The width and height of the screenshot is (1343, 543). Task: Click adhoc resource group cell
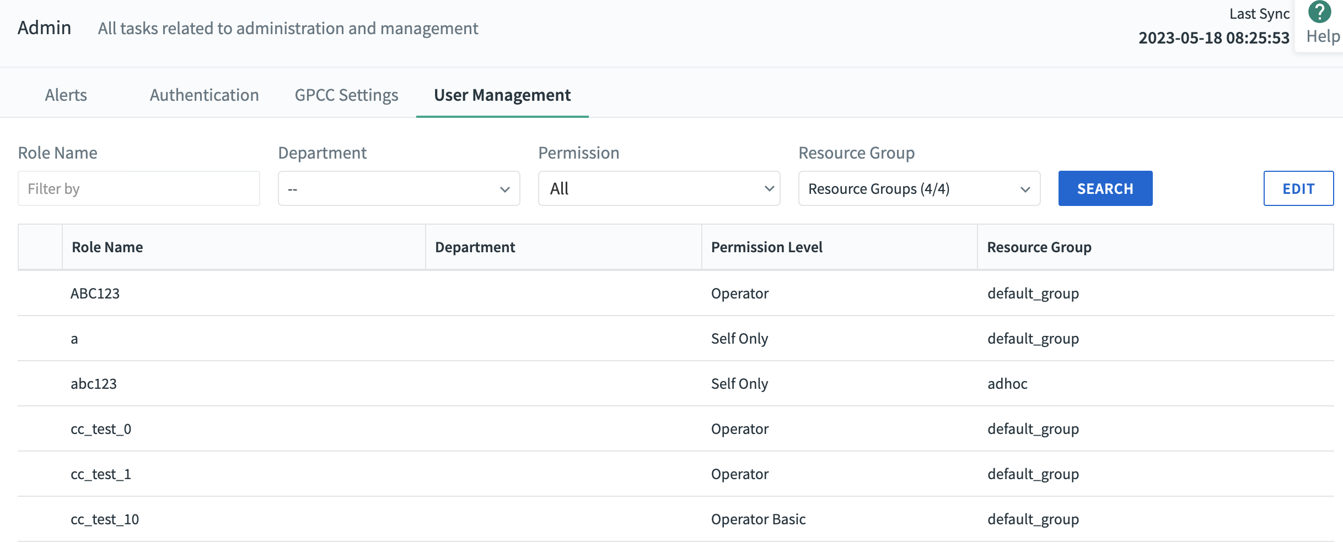click(x=1007, y=384)
